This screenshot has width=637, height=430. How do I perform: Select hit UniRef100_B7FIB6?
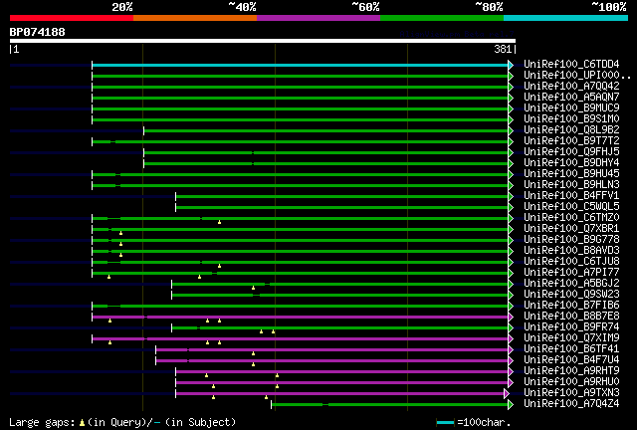pos(571,306)
